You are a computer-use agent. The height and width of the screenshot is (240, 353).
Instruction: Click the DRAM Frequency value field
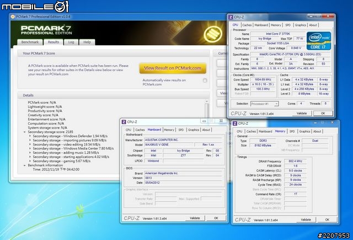pos(296,161)
